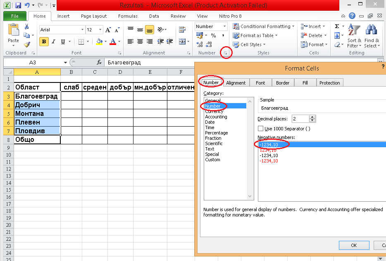
Task: Toggle Bold formatting in the ribbon
Action: [x=44, y=42]
